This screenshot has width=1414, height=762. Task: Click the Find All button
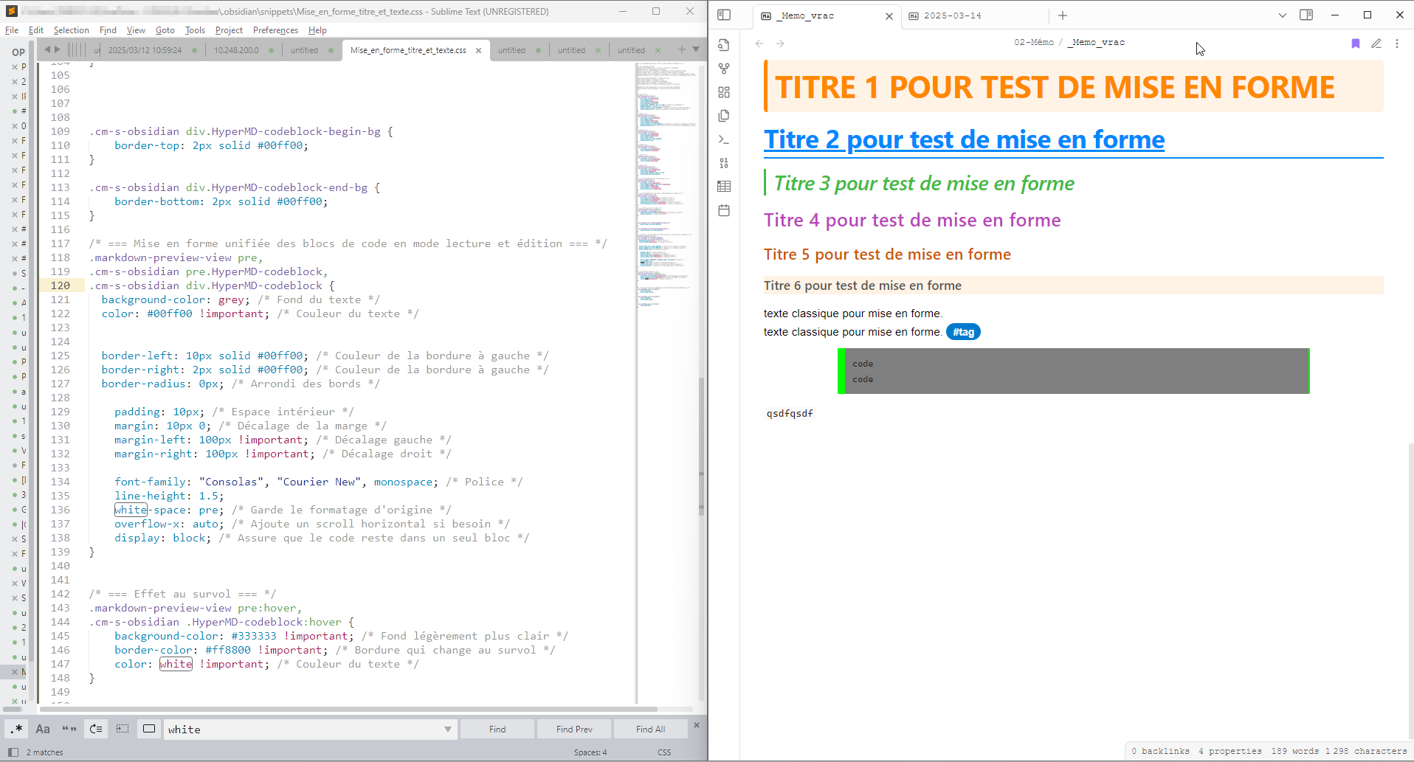(x=650, y=729)
